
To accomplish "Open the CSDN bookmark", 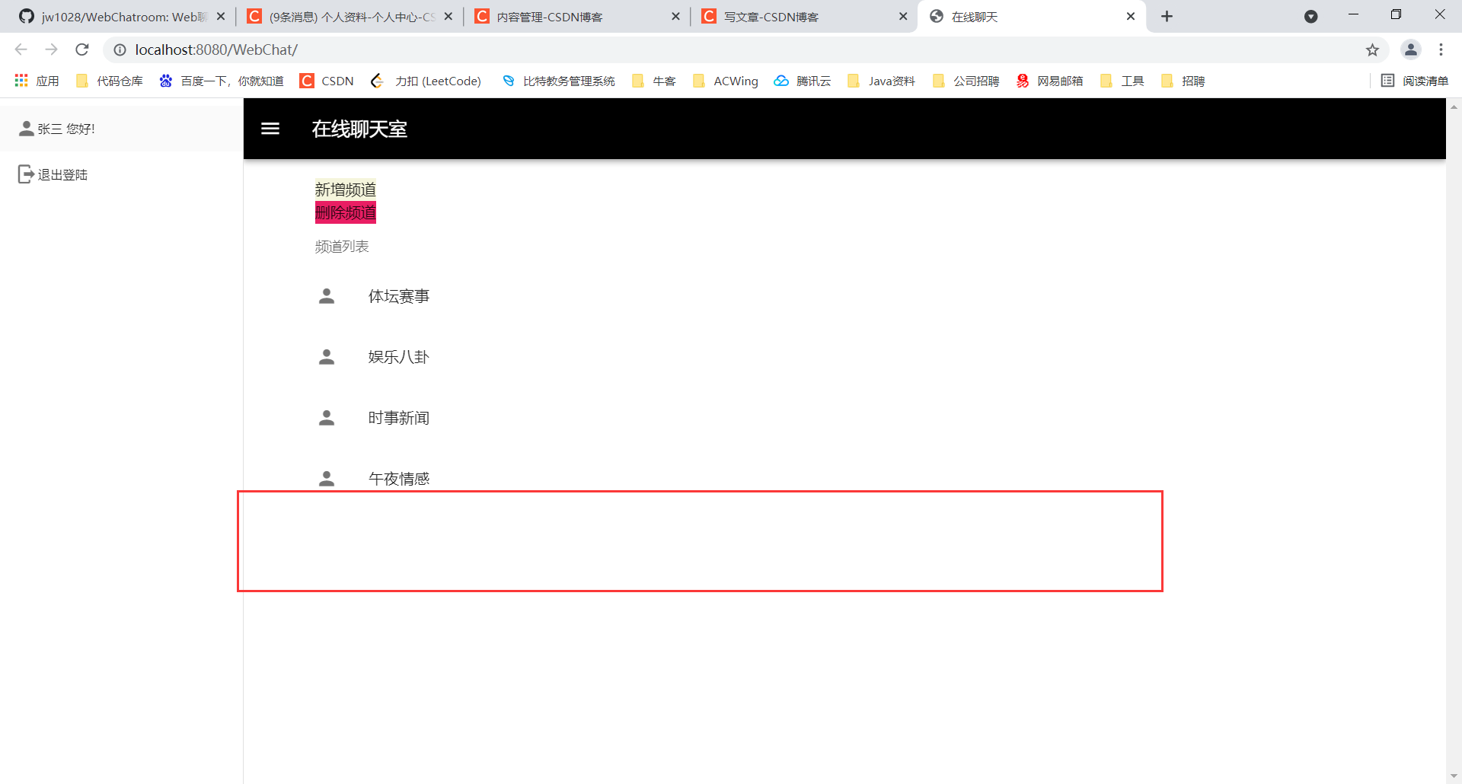I will pos(327,81).
